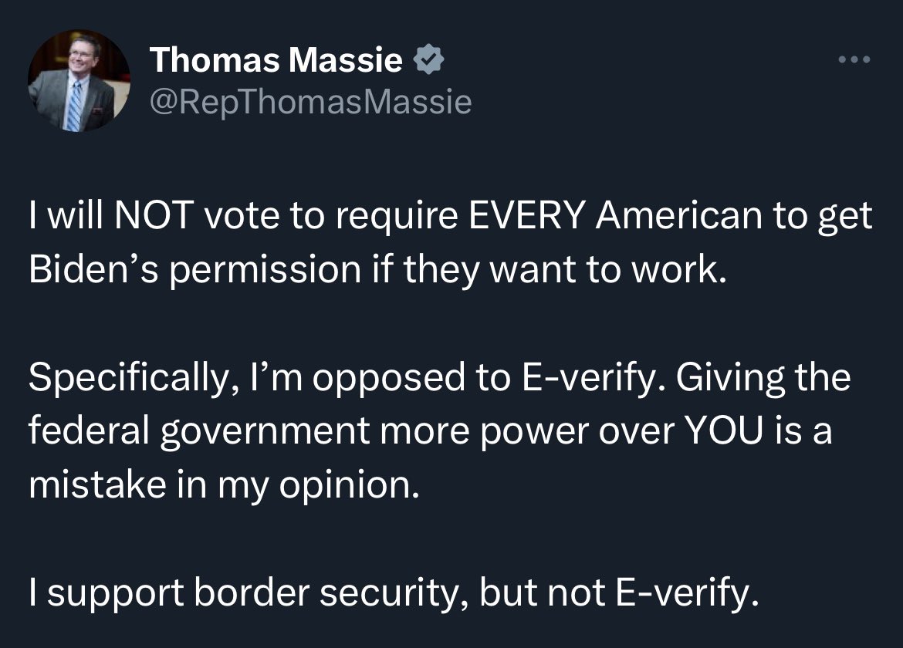Click the word EVERY in first line
903x648 pixels.
click(527, 214)
